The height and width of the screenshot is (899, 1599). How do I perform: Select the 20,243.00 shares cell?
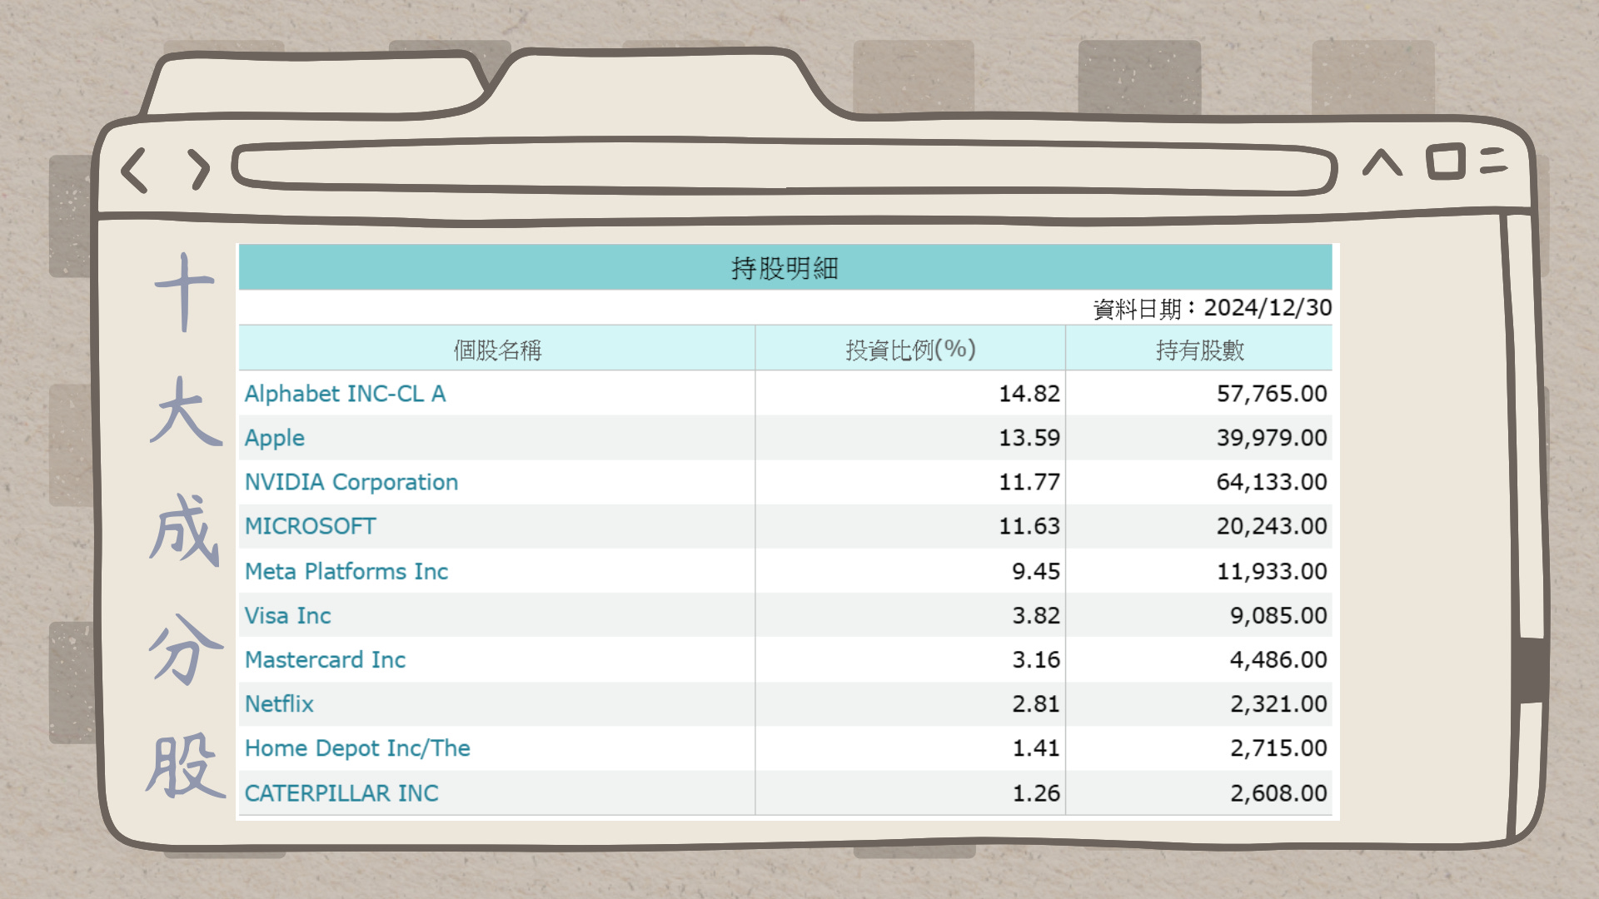[x=1199, y=526]
